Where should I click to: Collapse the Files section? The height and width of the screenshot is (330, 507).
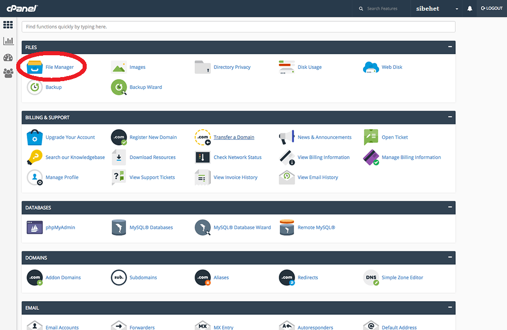pyautogui.click(x=450, y=47)
